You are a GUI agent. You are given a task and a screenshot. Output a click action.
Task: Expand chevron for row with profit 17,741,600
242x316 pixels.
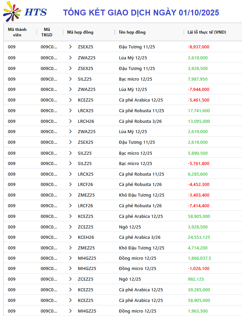tap(71, 110)
